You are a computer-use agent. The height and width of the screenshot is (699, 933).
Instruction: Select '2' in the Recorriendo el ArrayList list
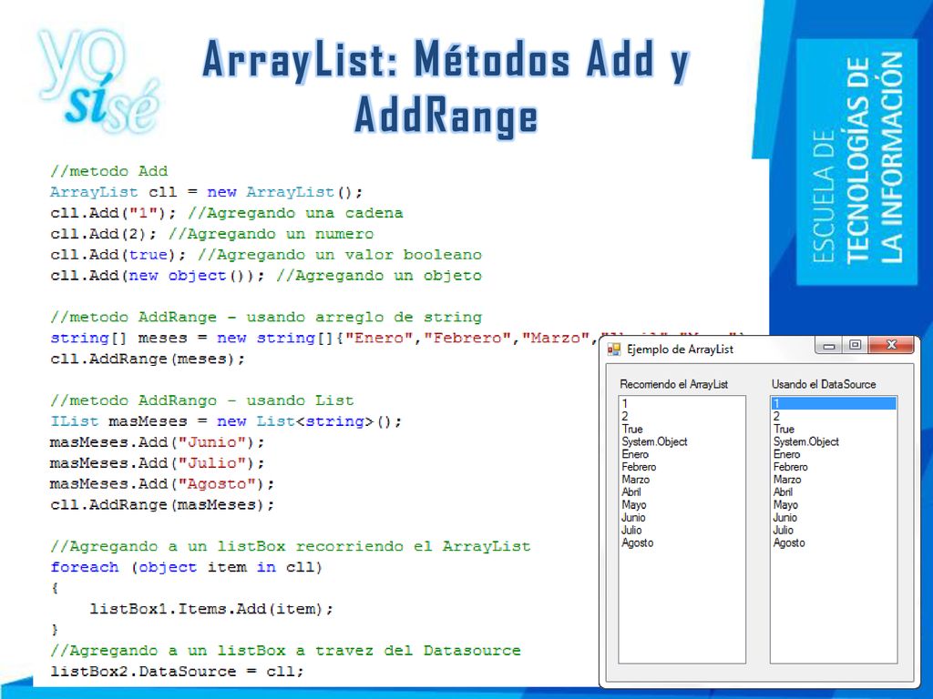pyautogui.click(x=625, y=416)
